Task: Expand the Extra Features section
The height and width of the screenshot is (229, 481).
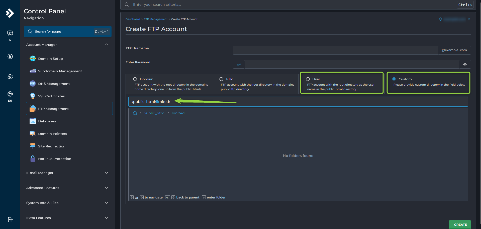Action: pos(107,218)
